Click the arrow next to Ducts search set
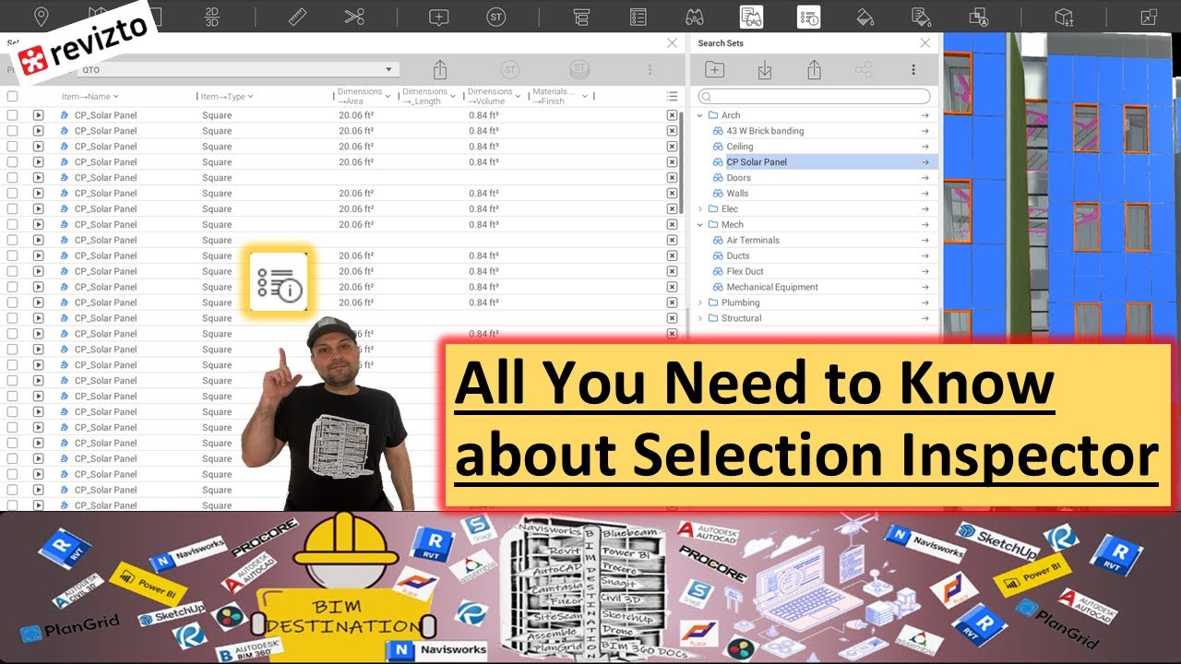The image size is (1181, 664). point(925,255)
